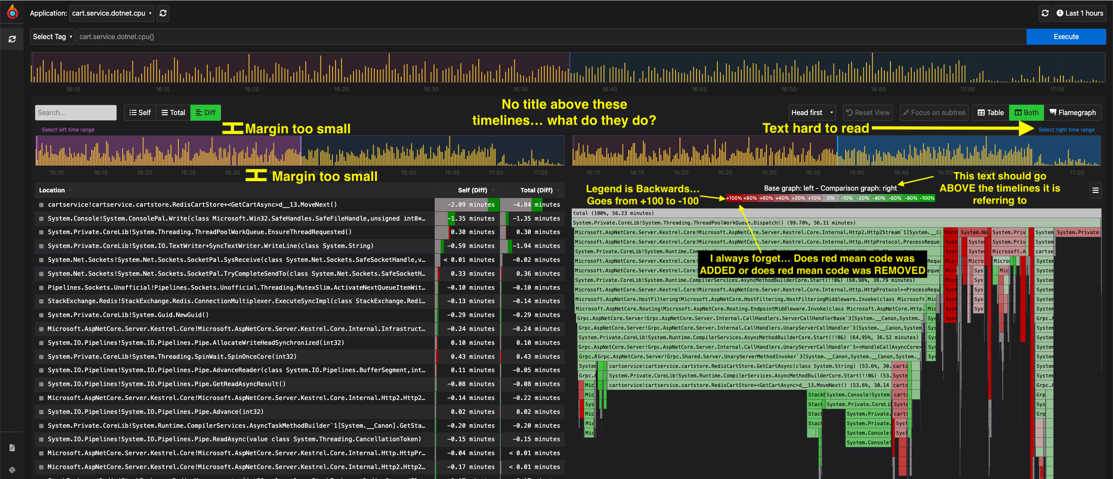Switch table to Total view

(x=173, y=112)
